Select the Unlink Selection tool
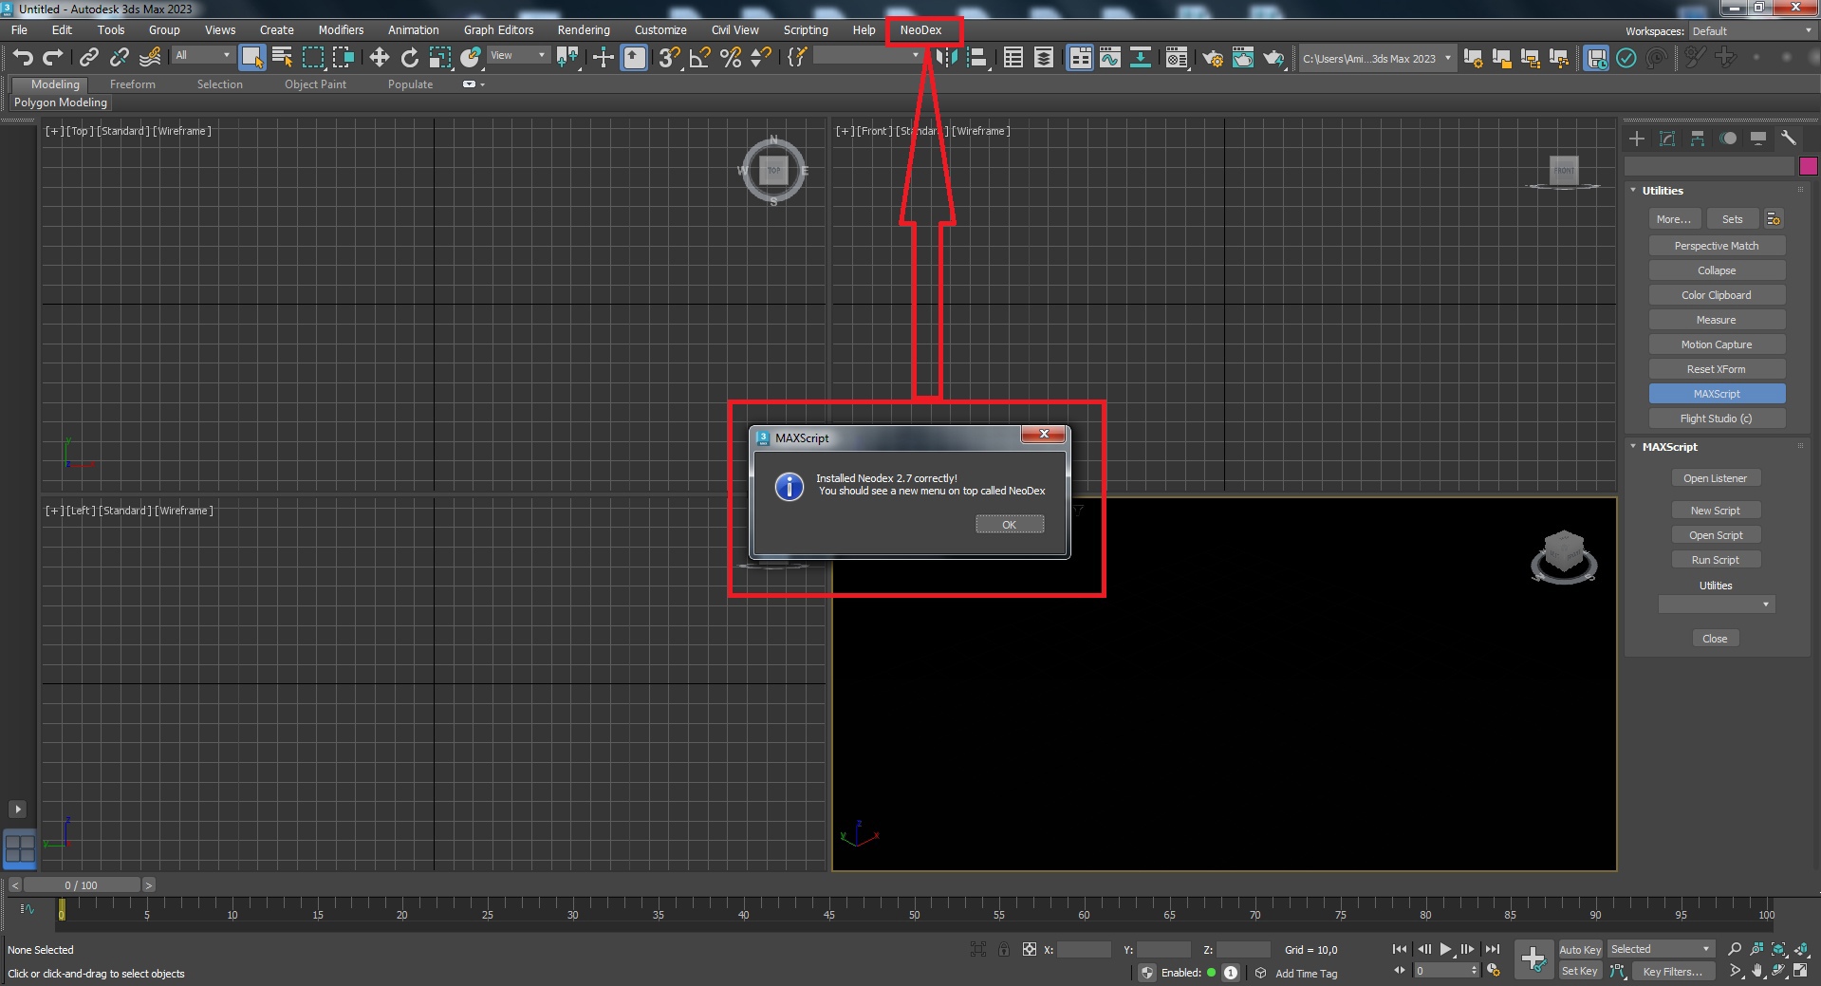1821x986 pixels. pyautogui.click(x=120, y=58)
